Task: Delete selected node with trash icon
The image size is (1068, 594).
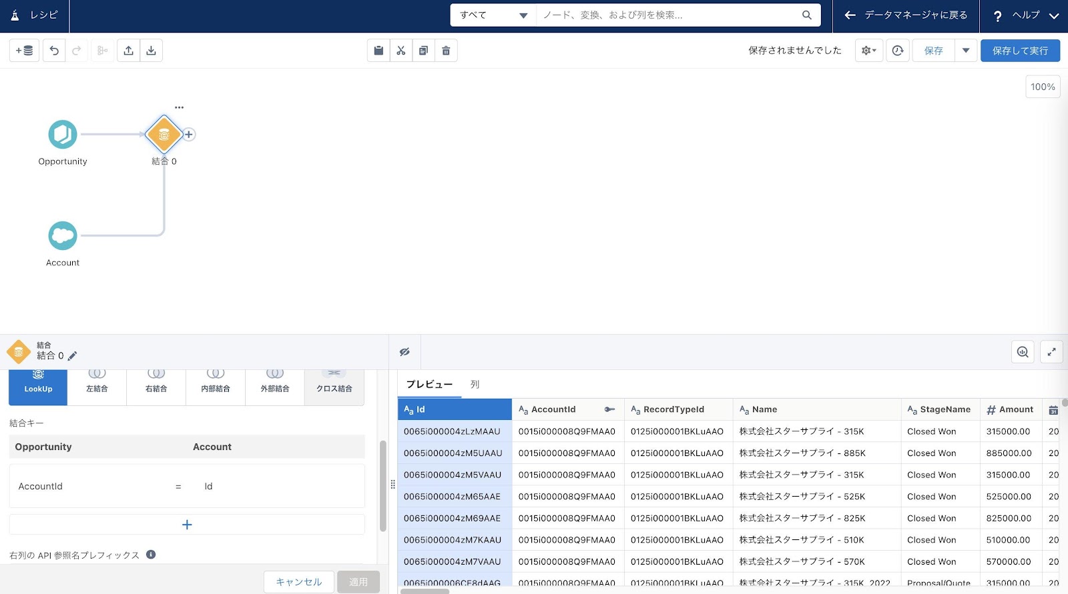Action: [x=446, y=51]
